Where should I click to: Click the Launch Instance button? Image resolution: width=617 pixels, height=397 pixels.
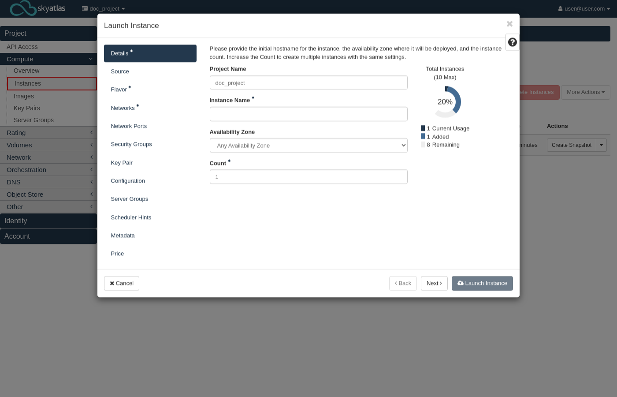(x=482, y=283)
